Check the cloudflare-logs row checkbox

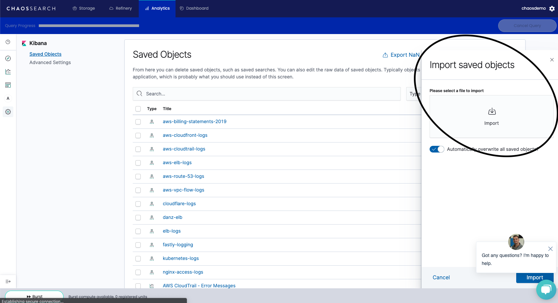point(138,204)
